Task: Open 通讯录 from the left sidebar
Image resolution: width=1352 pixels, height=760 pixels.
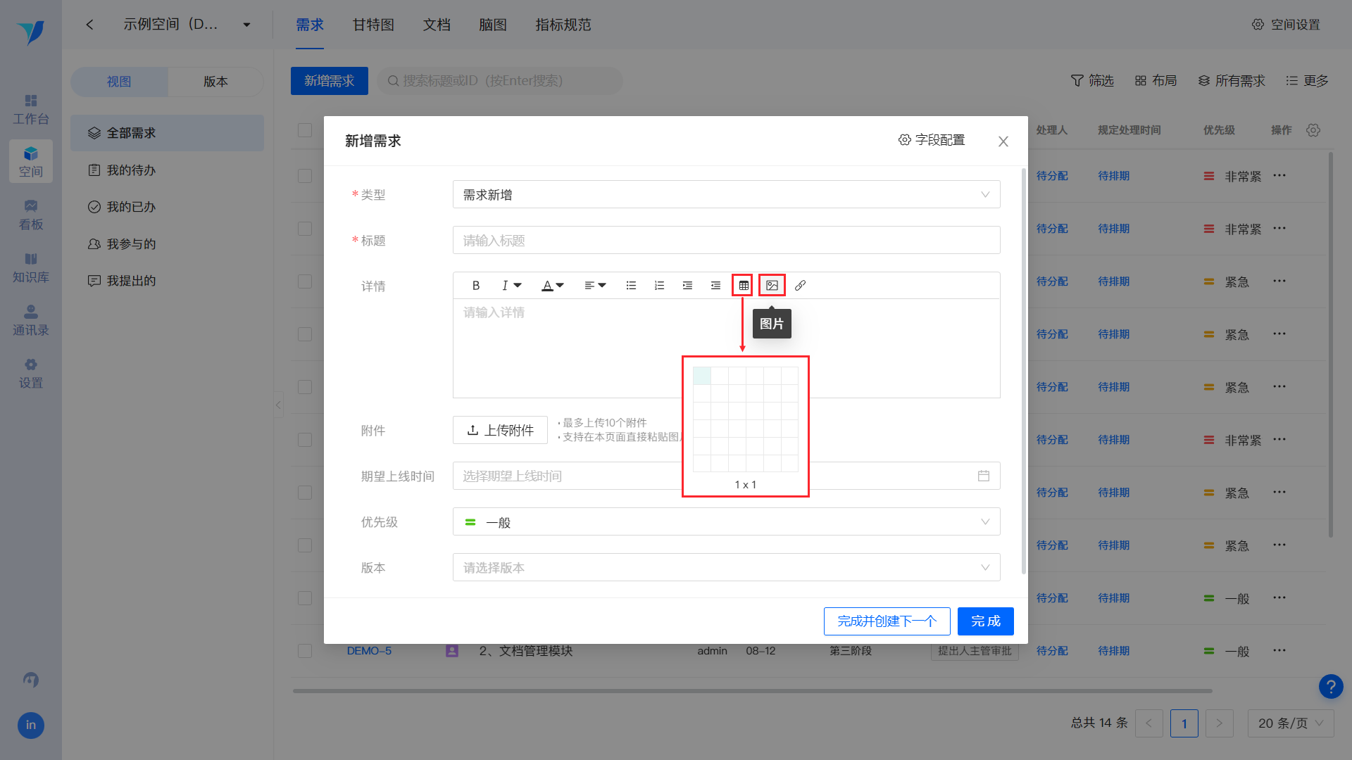Action: pyautogui.click(x=30, y=320)
